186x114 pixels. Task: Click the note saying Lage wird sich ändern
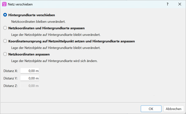(x=54, y=61)
